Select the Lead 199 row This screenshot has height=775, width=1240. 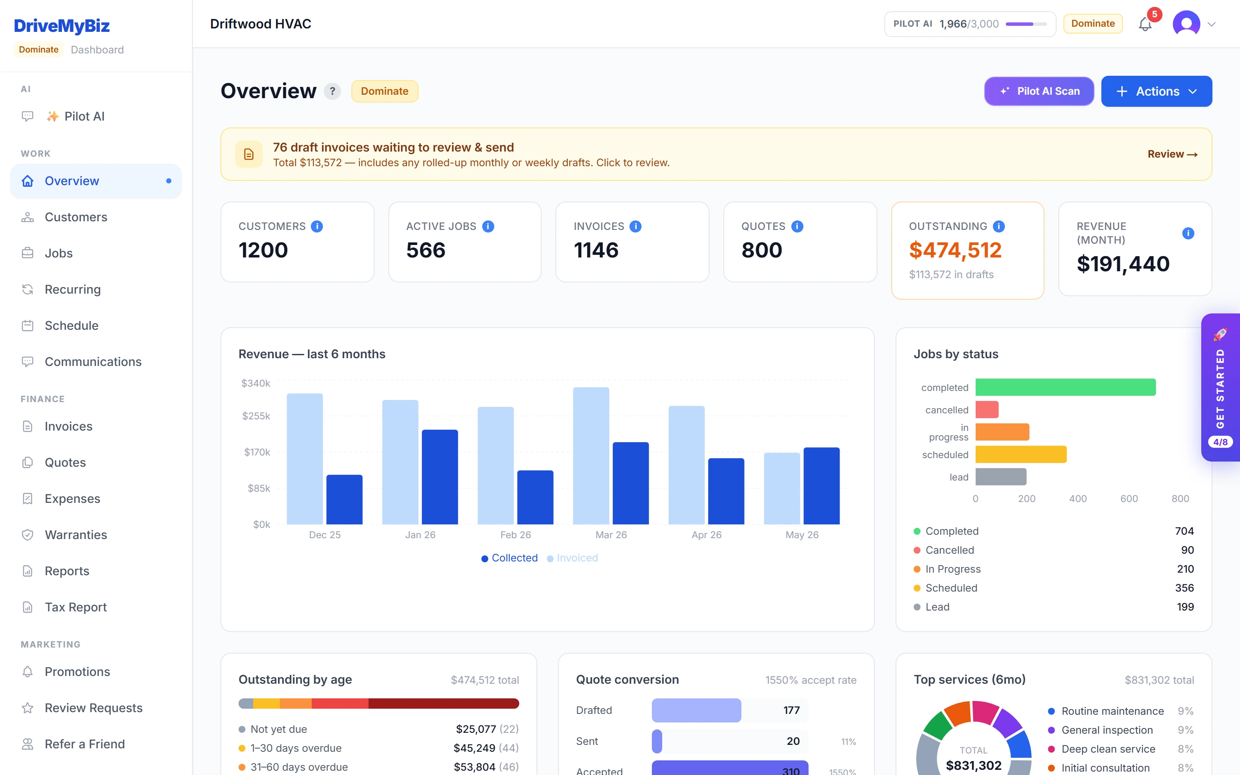[1054, 607]
